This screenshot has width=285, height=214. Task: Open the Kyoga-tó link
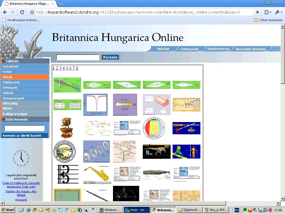point(21,200)
